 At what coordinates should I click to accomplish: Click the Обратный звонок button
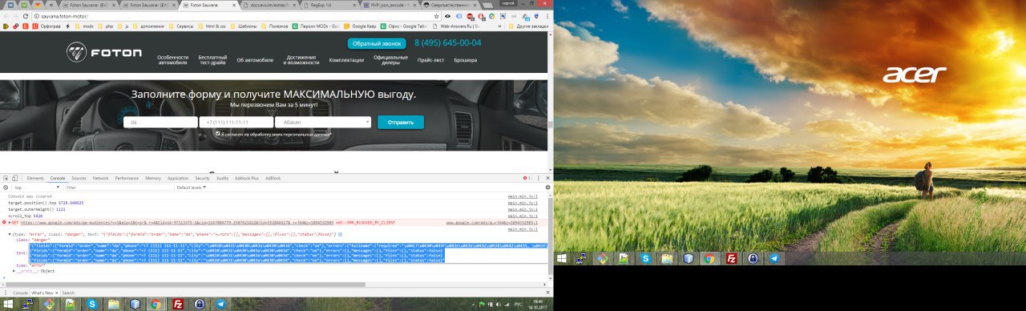377,43
